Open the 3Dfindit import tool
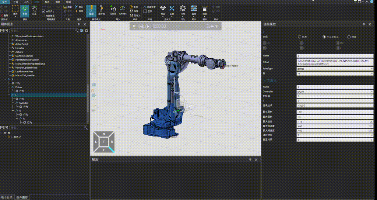The image size is (377, 200). point(123,10)
